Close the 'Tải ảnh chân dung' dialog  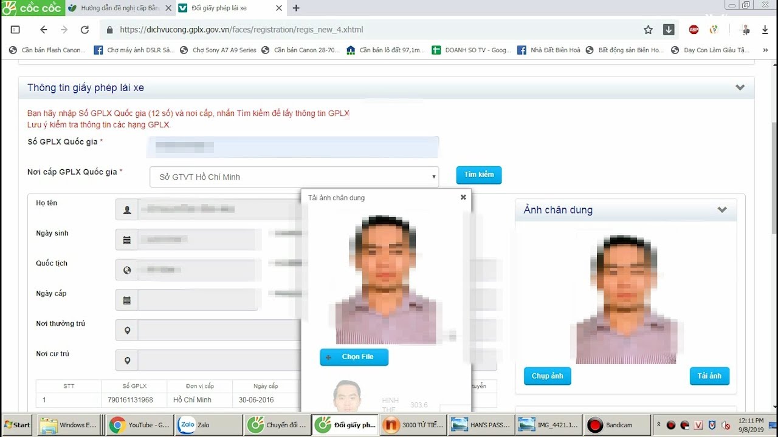pyautogui.click(x=463, y=197)
